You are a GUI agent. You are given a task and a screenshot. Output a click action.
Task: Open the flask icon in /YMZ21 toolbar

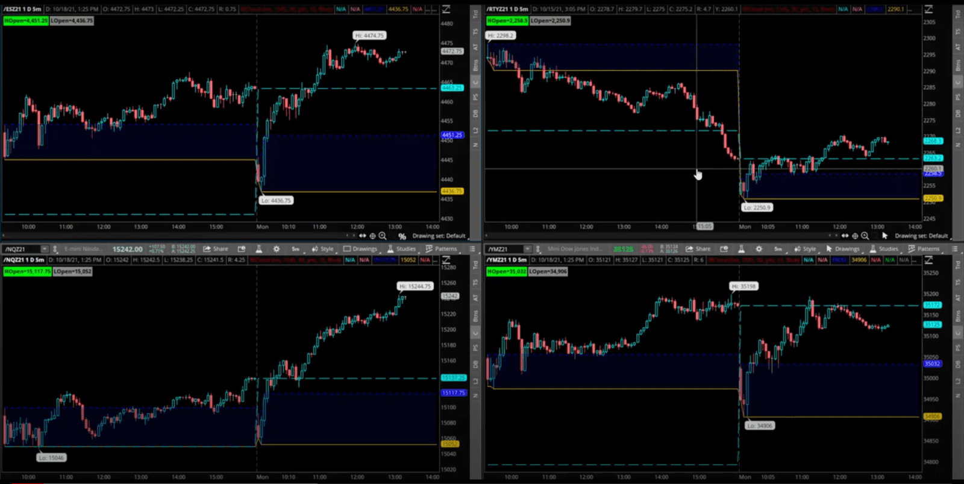pos(742,249)
